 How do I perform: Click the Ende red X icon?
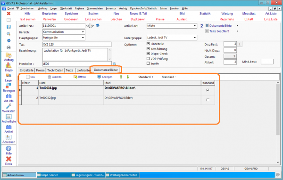(x=8, y=159)
